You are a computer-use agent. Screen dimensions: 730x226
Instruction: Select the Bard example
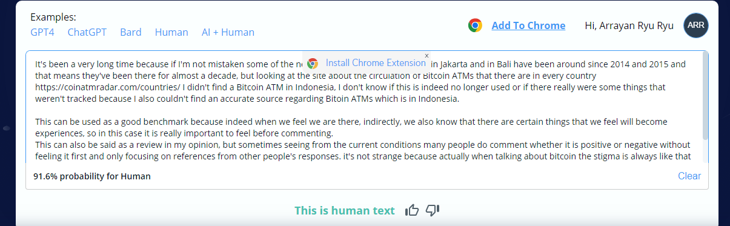pyautogui.click(x=131, y=32)
